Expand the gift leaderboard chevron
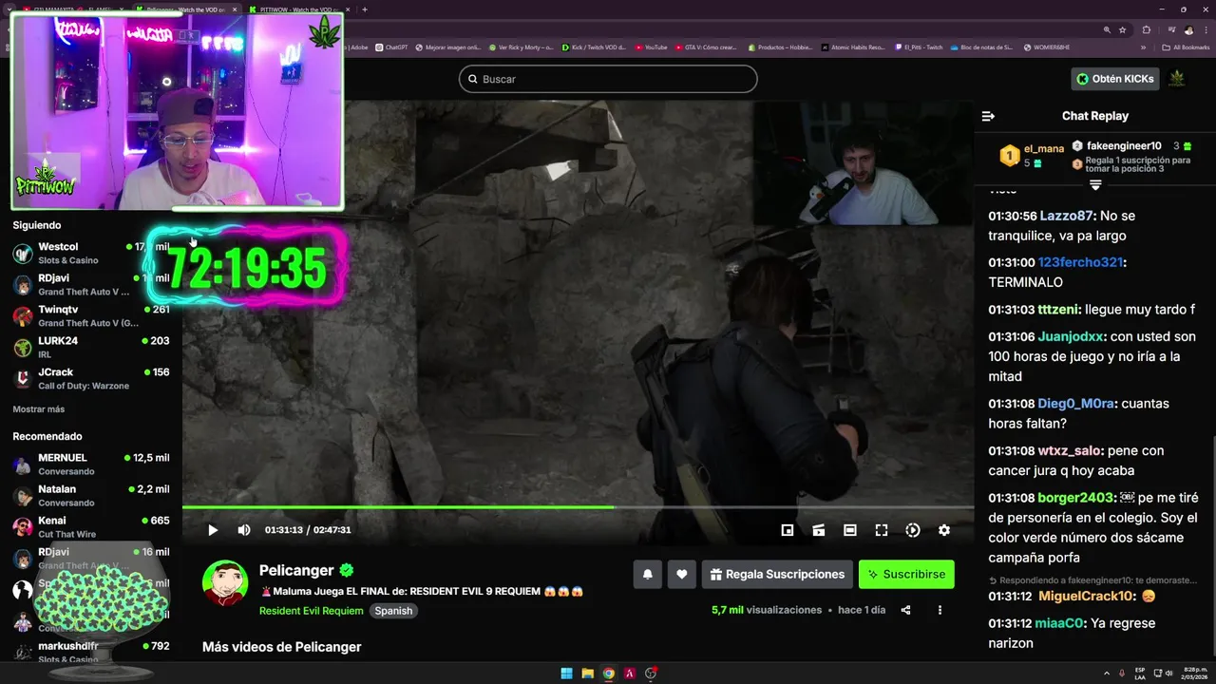 pos(1095,184)
